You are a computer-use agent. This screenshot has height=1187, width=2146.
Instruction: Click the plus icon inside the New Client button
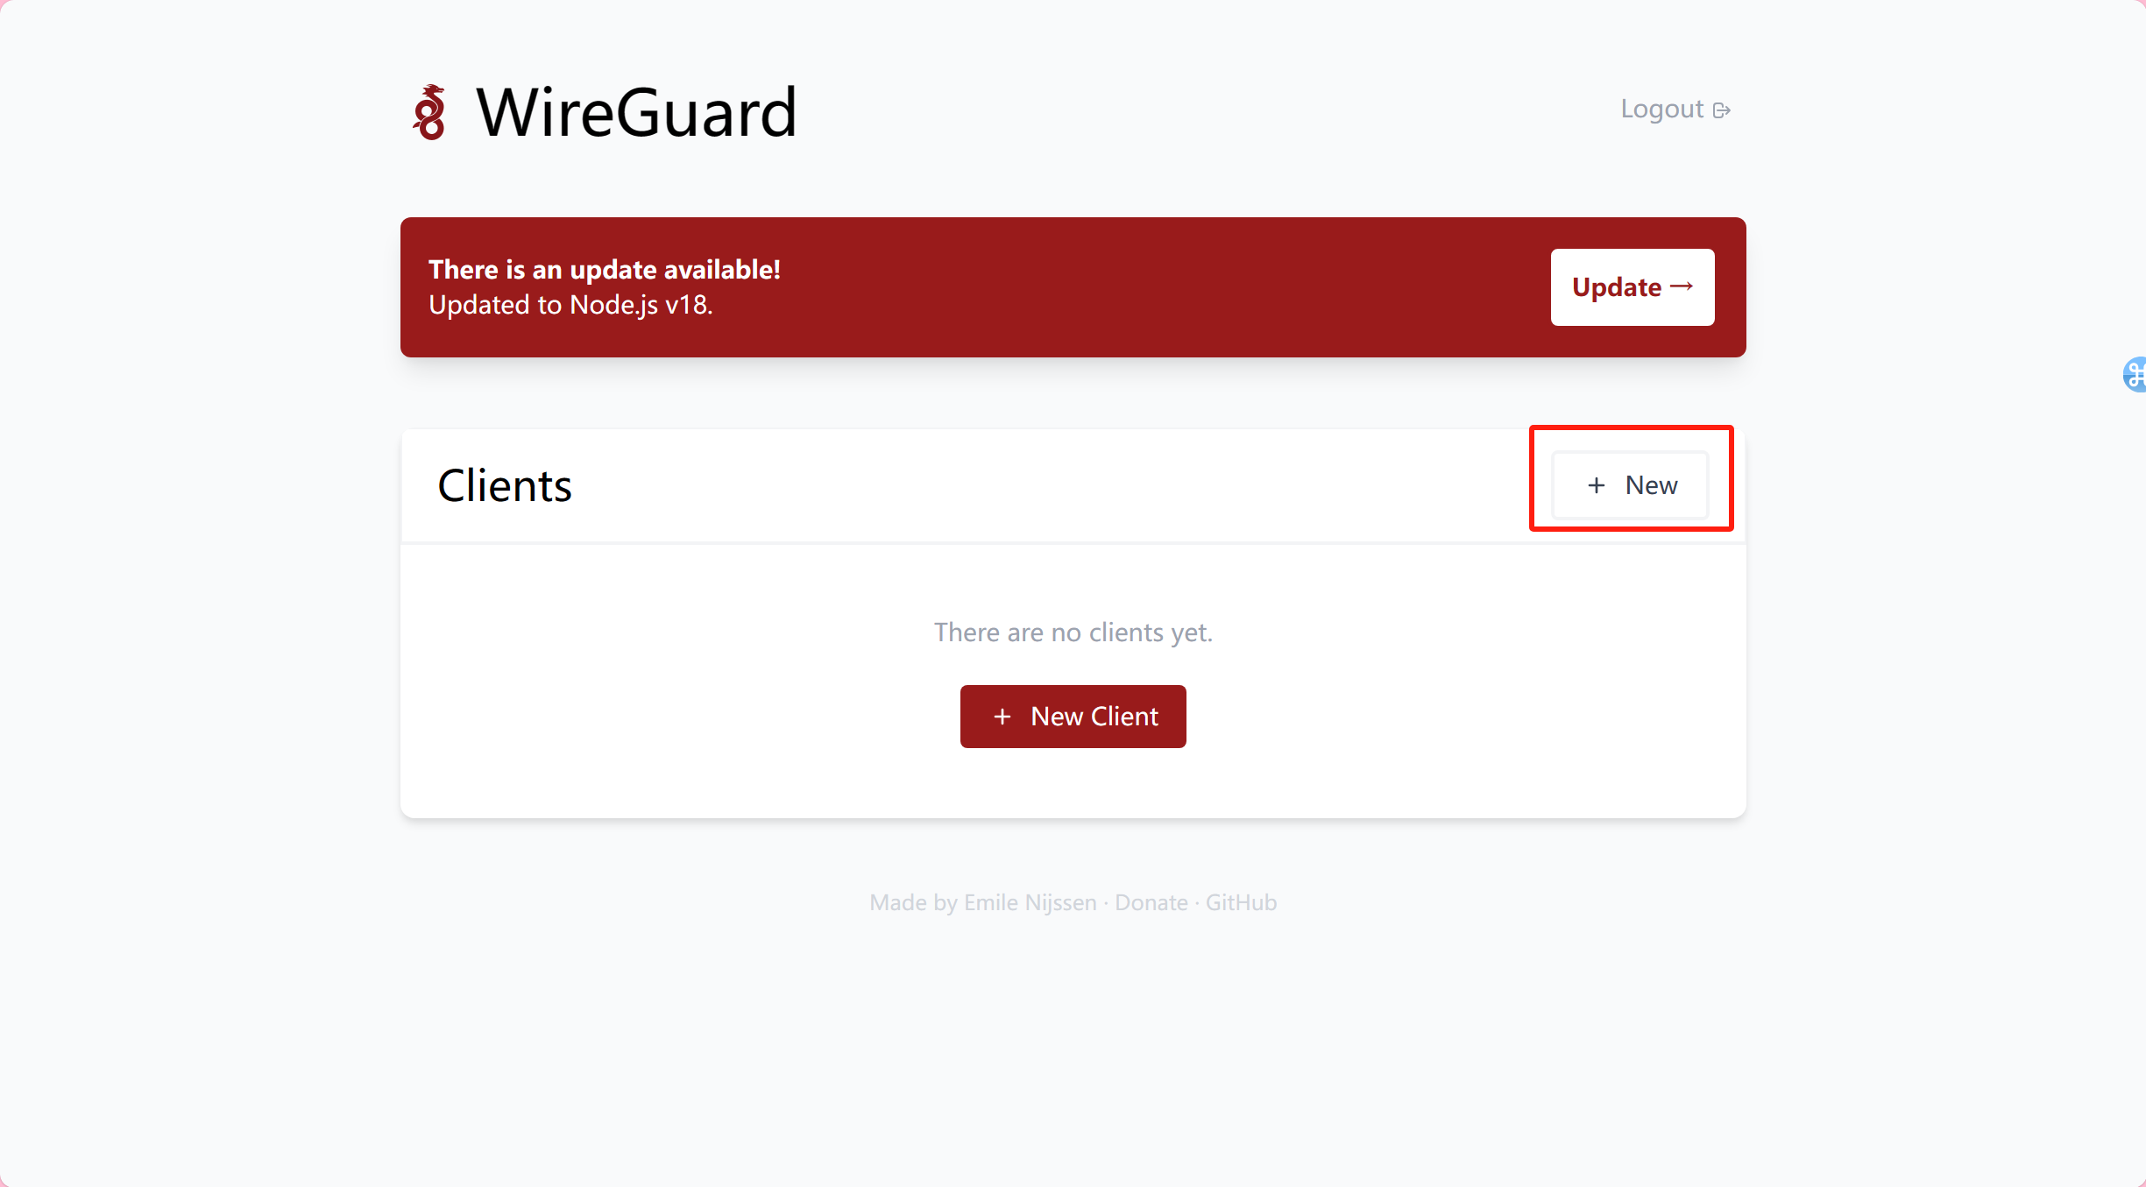[1002, 716]
